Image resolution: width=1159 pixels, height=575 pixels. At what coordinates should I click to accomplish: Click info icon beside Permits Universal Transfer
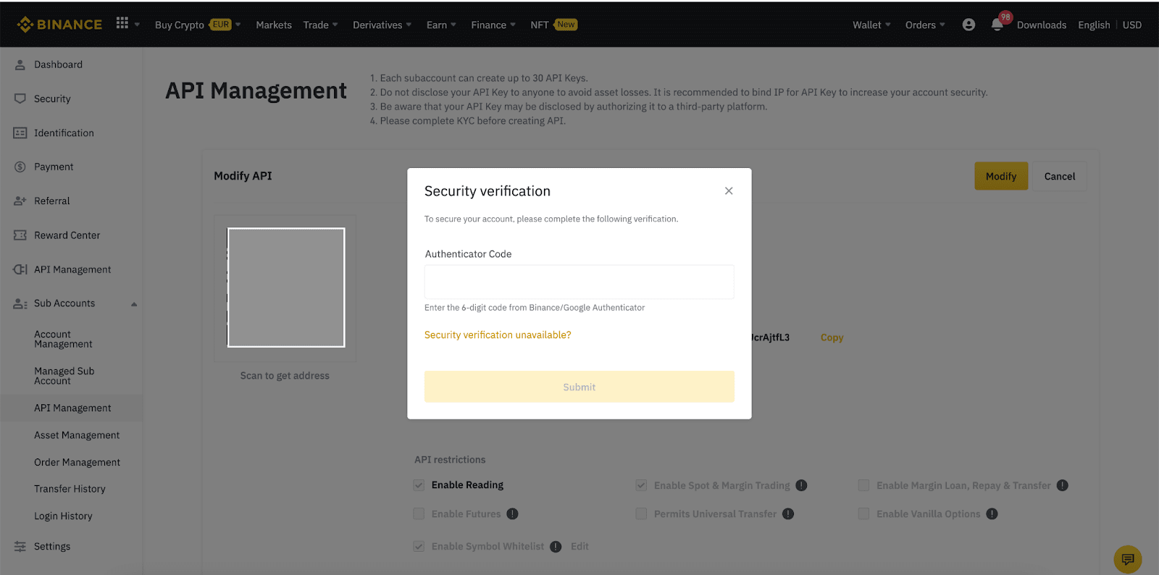(788, 514)
